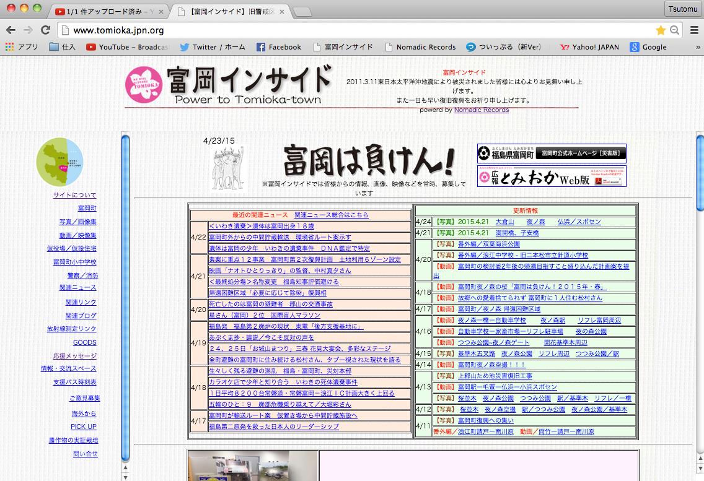Viewport: 704px width, 481px height.
Task: Open 富岡町小中学校 sidebar link
Action: point(74,262)
